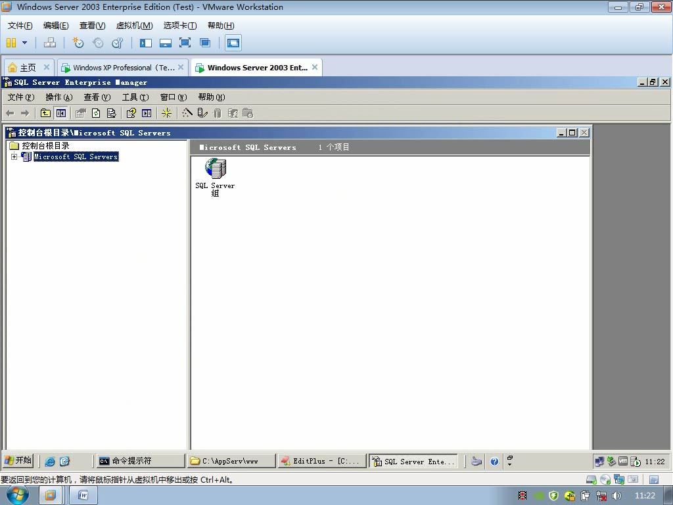
Task: Run a wizard with the magic wand icon
Action: [187, 113]
